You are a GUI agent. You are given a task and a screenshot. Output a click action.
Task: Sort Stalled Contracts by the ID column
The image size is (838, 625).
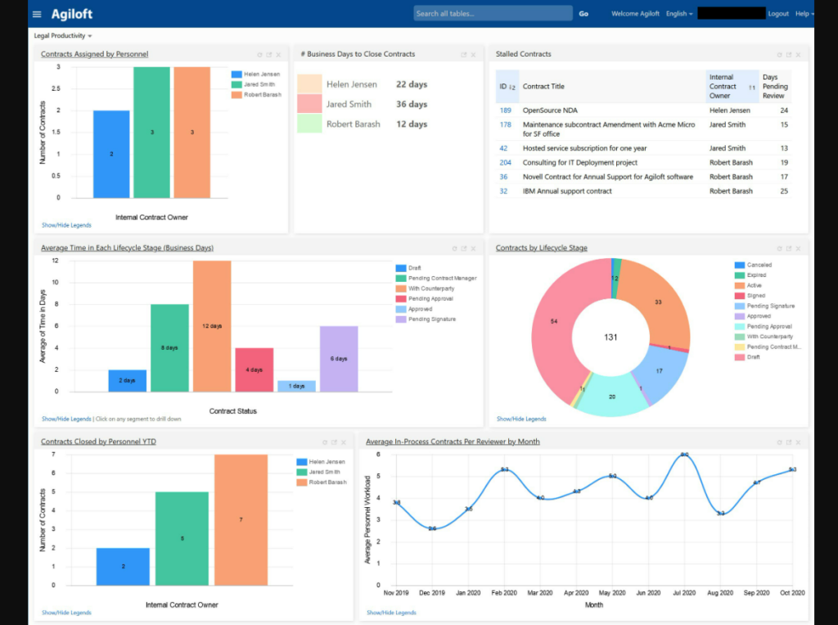click(x=505, y=86)
